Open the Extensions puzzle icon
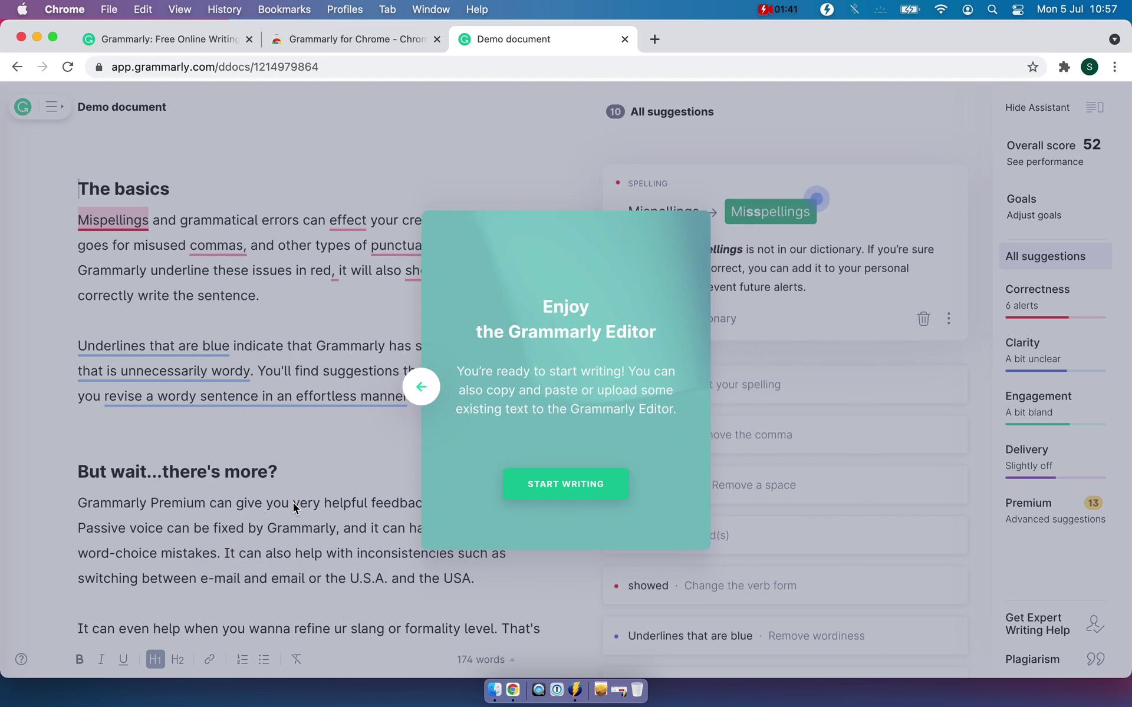Image resolution: width=1132 pixels, height=707 pixels. click(x=1064, y=67)
